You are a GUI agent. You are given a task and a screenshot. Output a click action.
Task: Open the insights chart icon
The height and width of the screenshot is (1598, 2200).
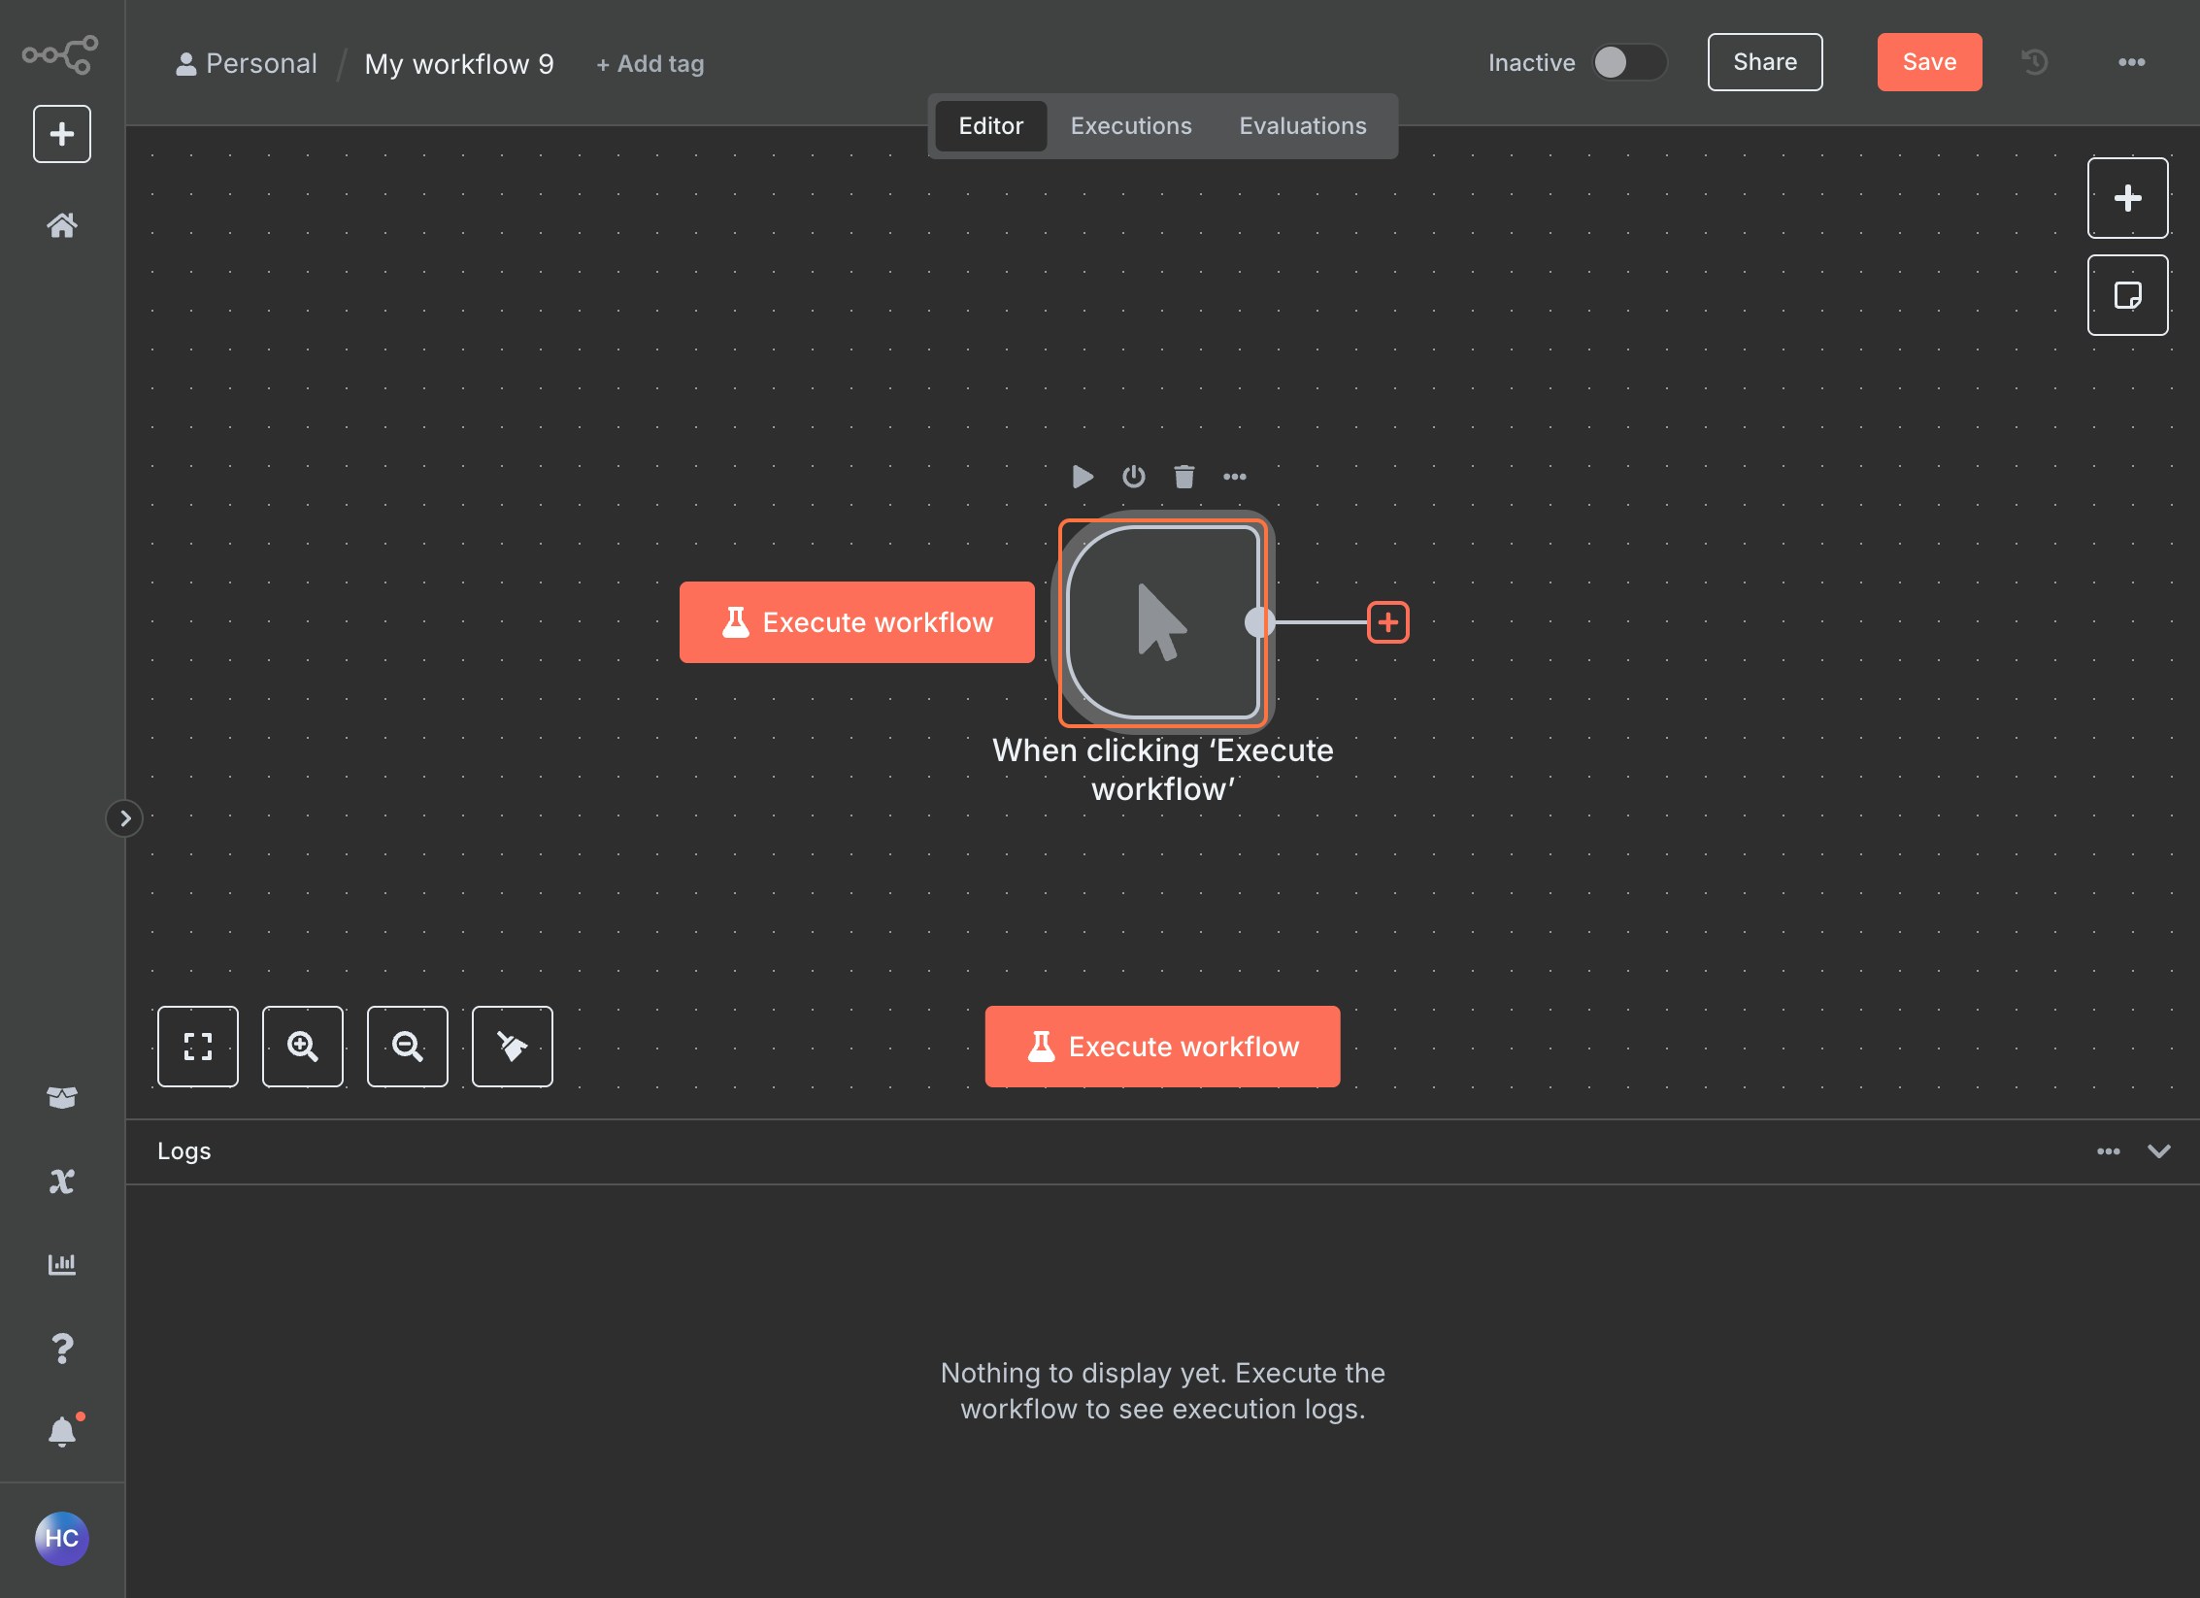pyautogui.click(x=62, y=1264)
